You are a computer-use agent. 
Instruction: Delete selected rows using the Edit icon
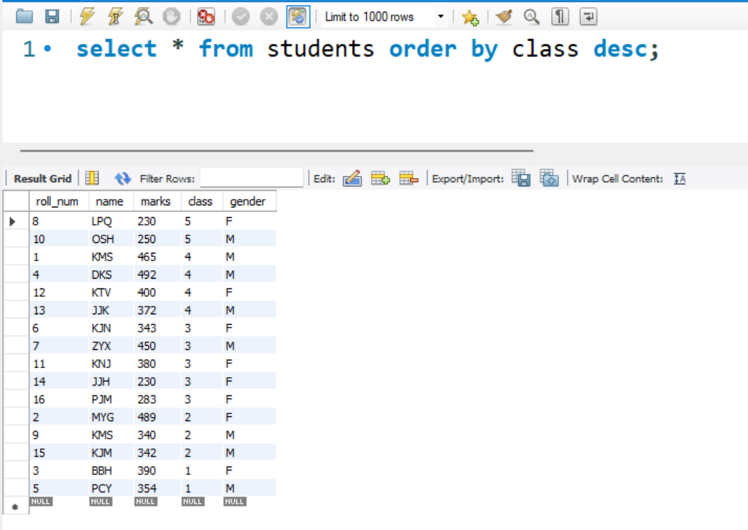[409, 179]
